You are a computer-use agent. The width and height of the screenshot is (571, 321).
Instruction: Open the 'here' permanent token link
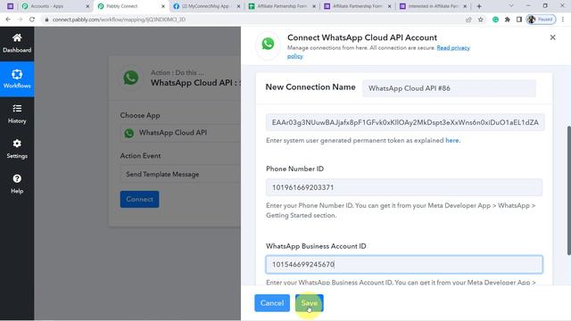tap(452, 140)
